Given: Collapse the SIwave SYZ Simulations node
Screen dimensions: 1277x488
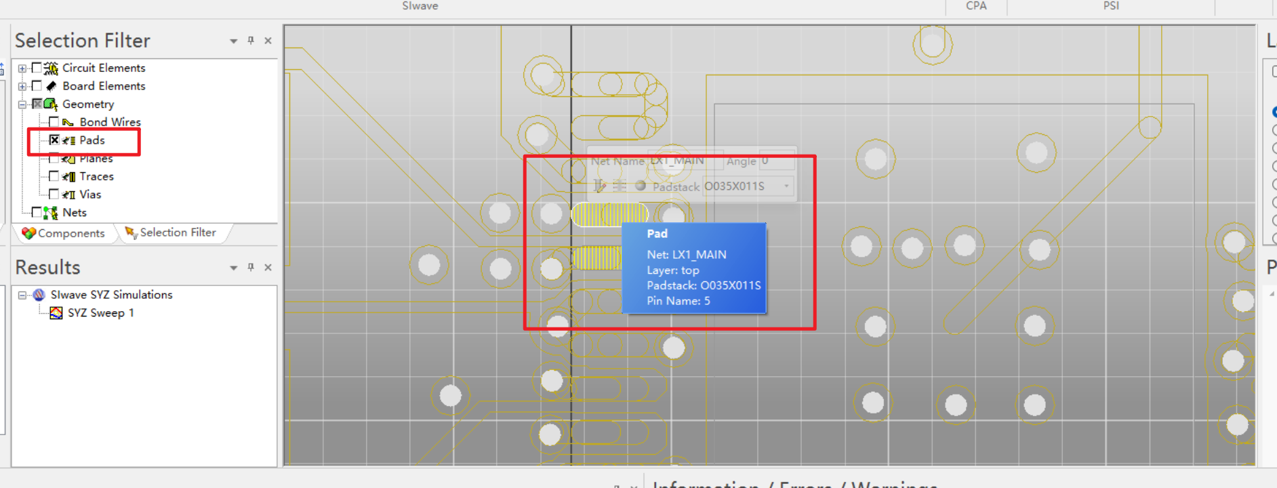Looking at the screenshot, I should [x=22, y=295].
